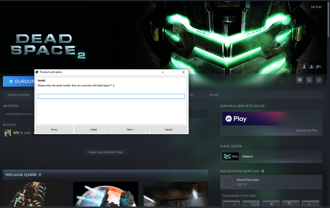This screenshot has height=208, width=330.
Task: Open the Destek tab
Action: click(214, 95)
